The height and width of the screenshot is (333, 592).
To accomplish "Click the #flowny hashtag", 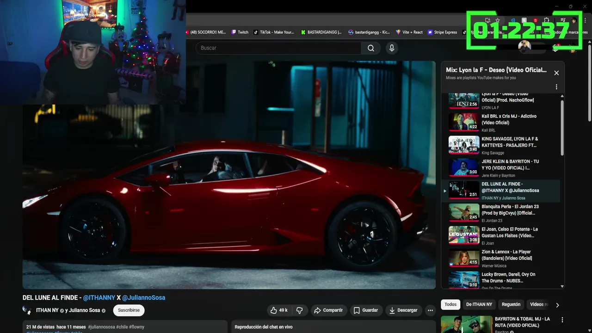I will tap(136, 327).
